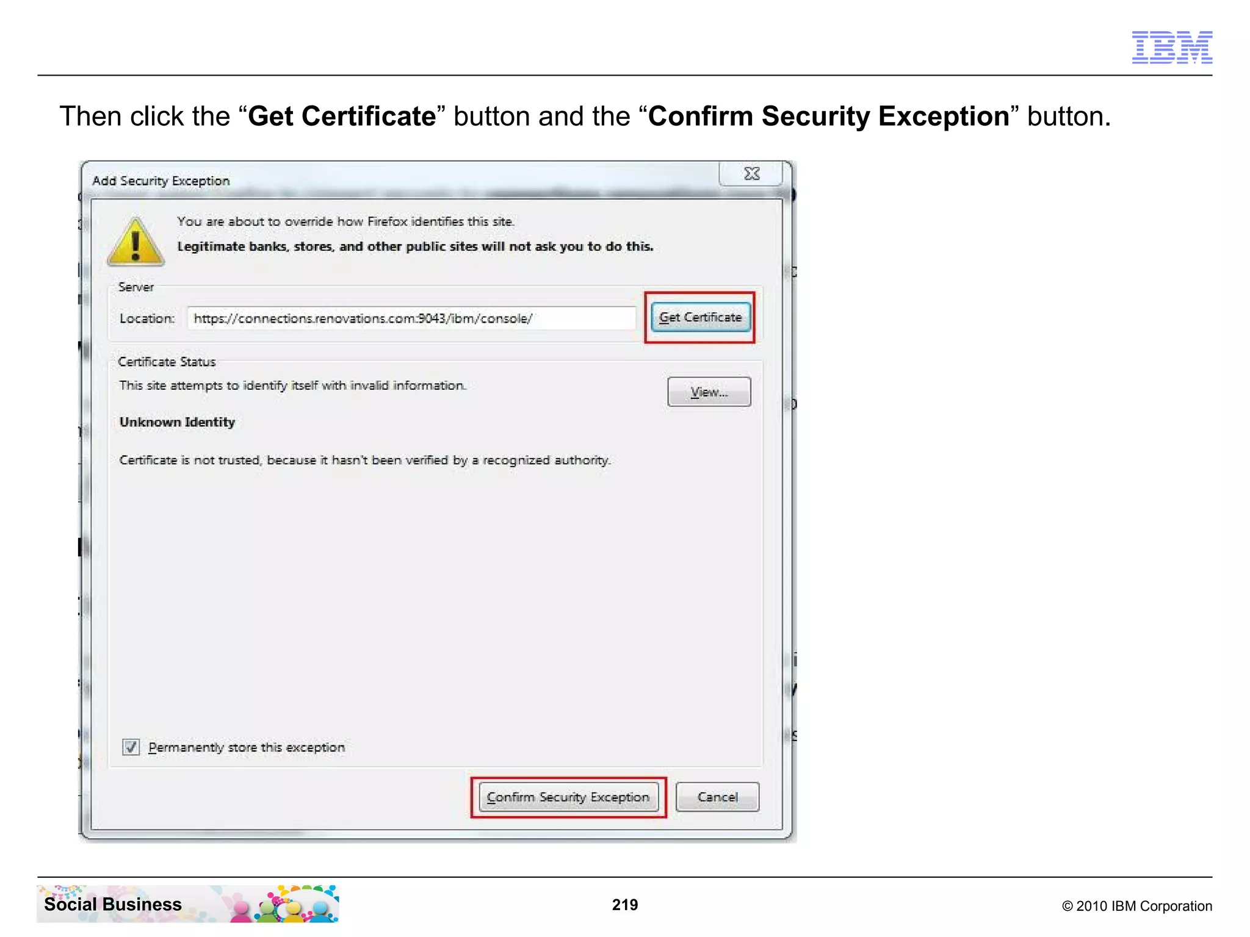
Task: Click the 'Legitimate banks, stores' warning text
Action: pyautogui.click(x=415, y=246)
